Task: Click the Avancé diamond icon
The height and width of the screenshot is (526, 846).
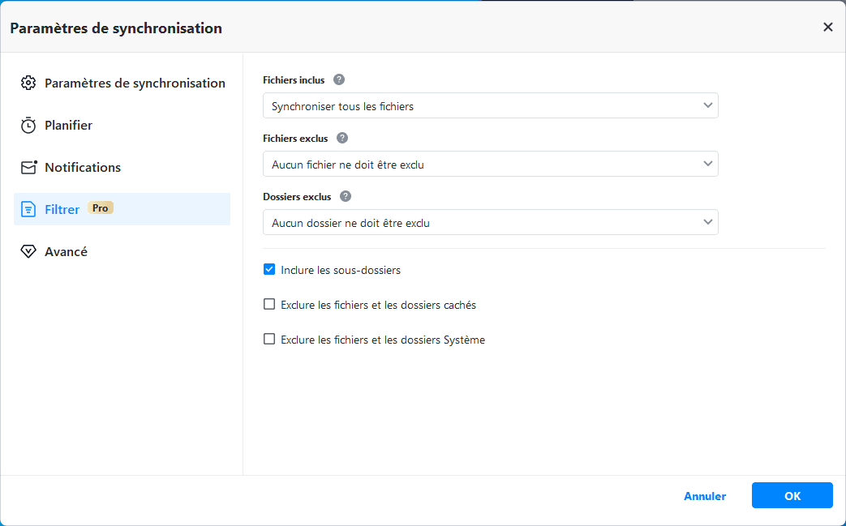Action: point(28,252)
